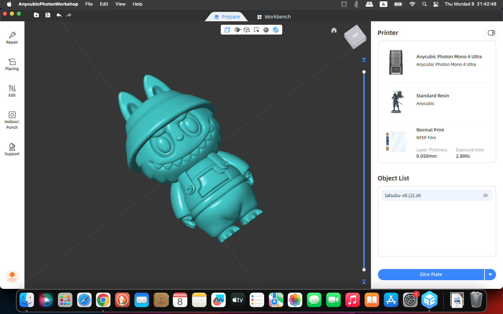Open the Trash in the dock

click(476, 300)
